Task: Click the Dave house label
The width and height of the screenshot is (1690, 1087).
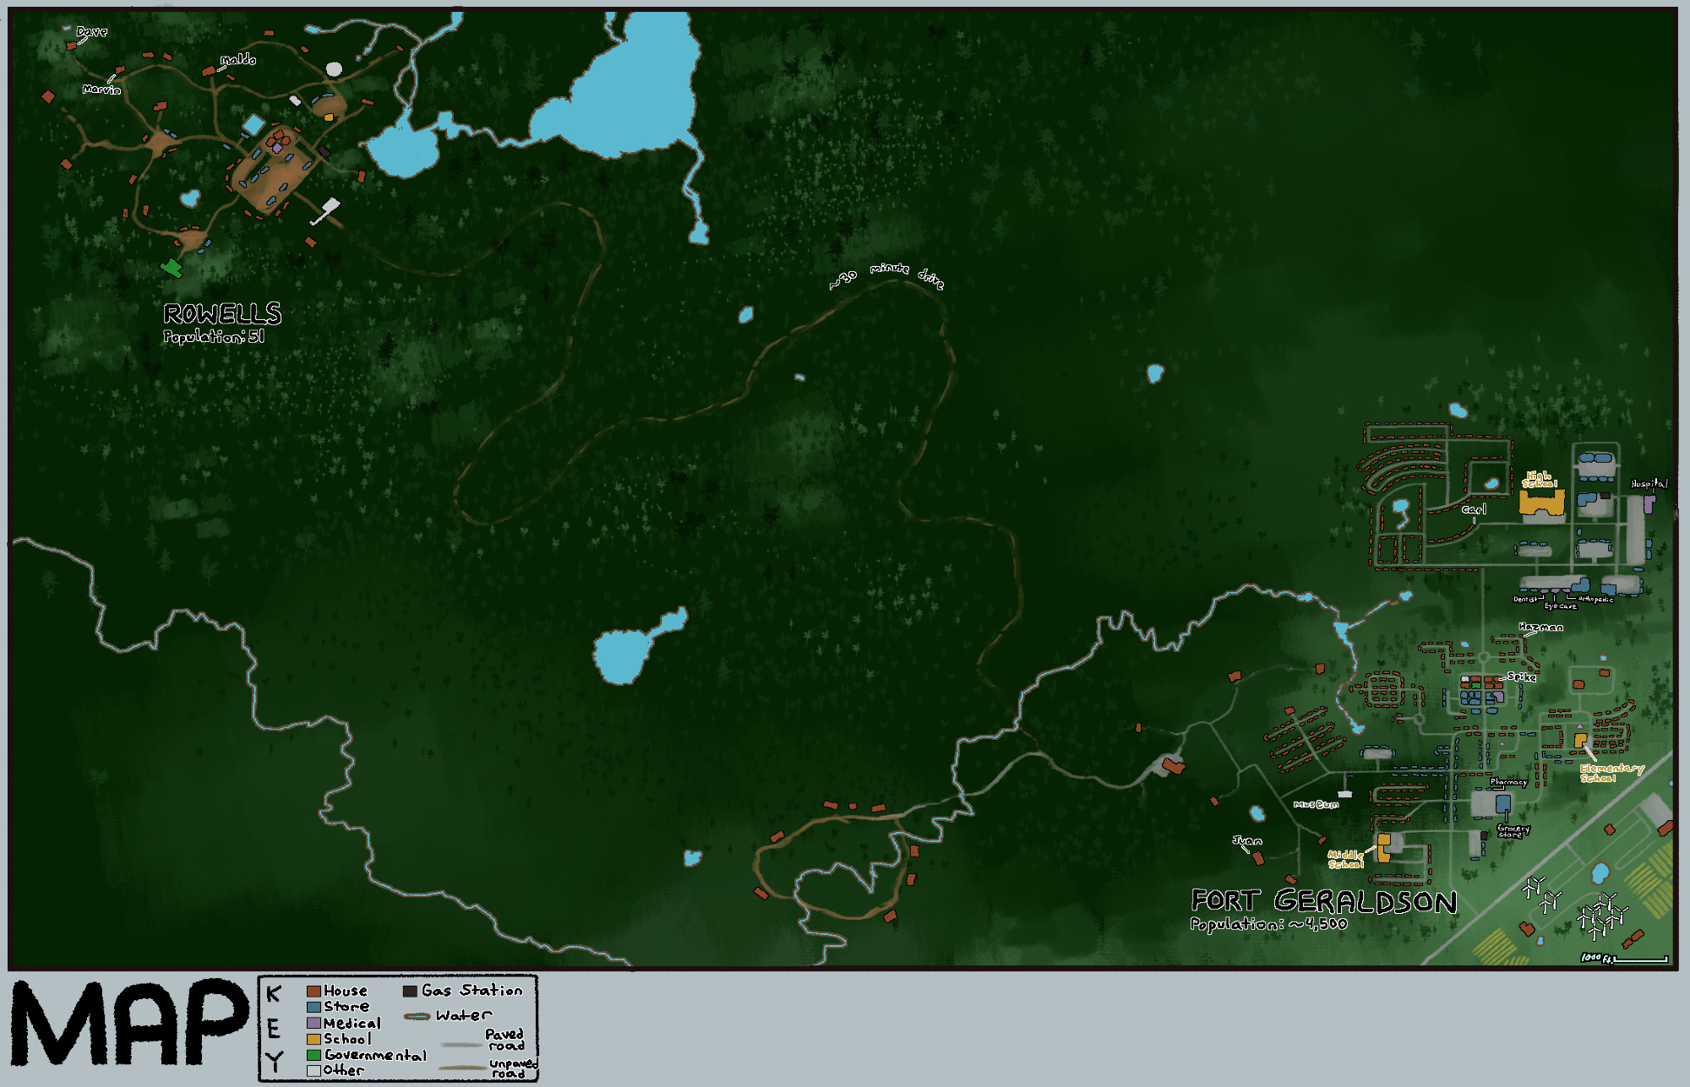Action: click(91, 32)
